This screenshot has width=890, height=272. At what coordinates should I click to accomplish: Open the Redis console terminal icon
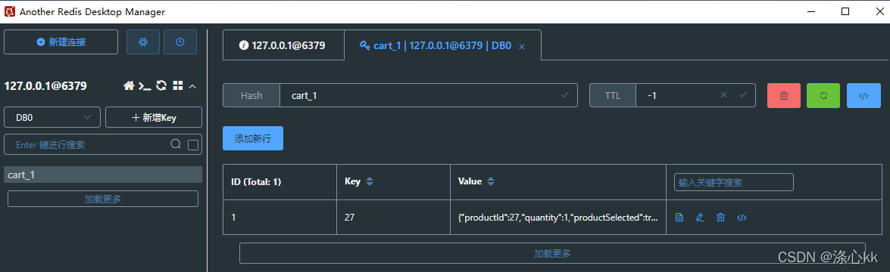[x=145, y=86]
